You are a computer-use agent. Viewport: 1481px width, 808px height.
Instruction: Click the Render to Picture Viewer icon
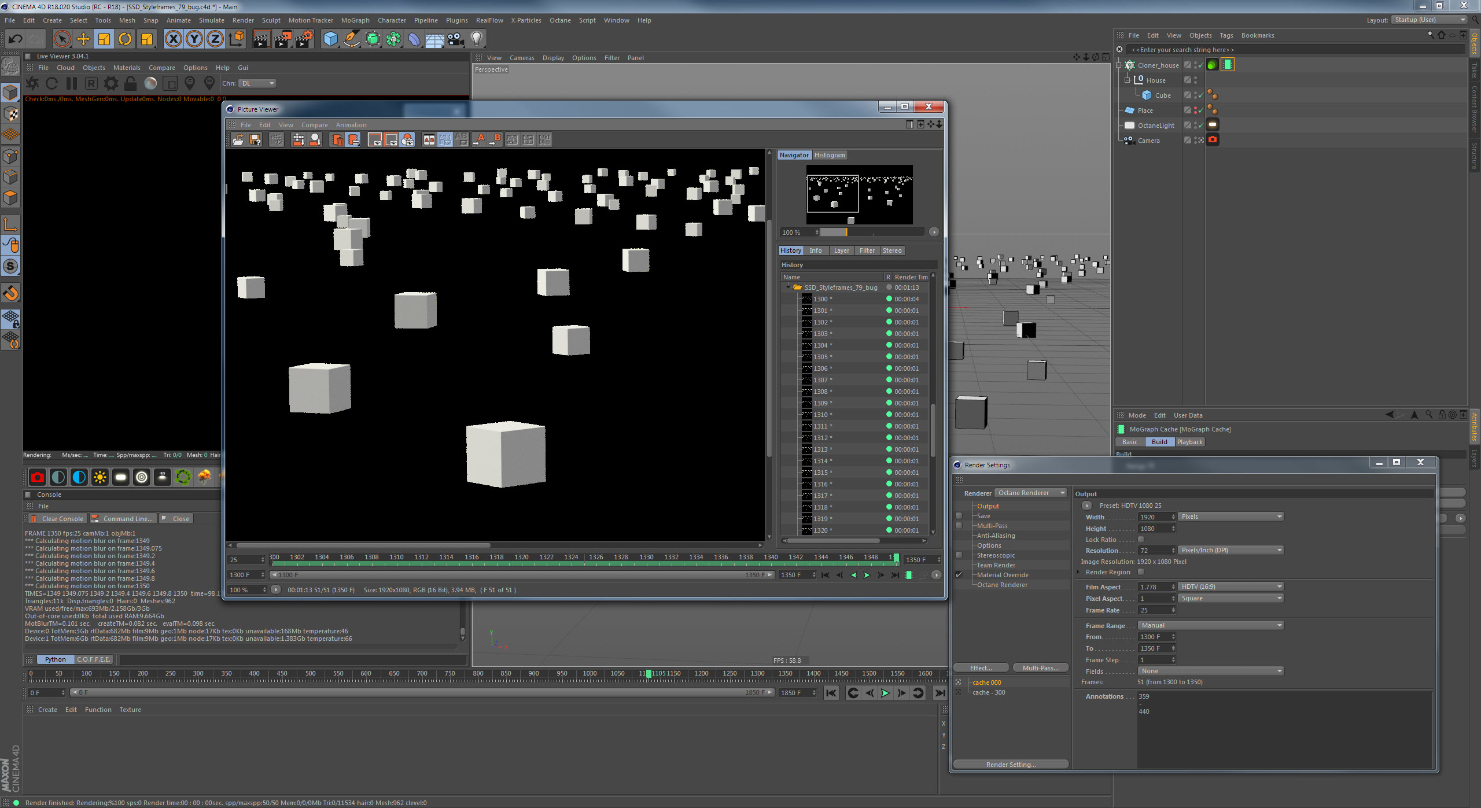coord(283,39)
